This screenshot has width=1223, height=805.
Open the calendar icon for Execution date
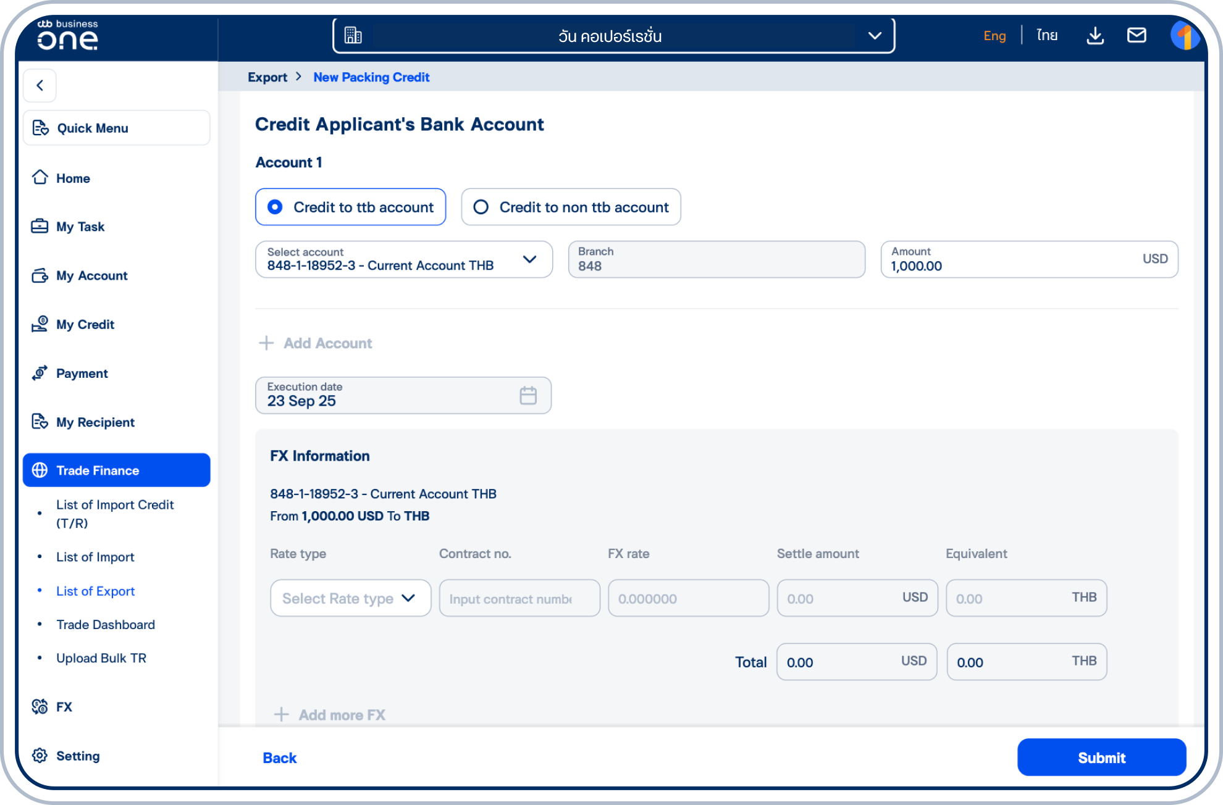pos(527,395)
